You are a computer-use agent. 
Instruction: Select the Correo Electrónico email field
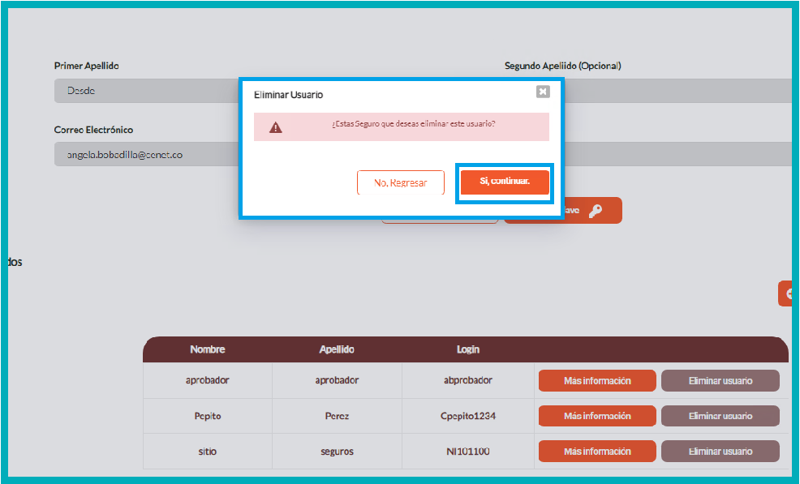[146, 154]
